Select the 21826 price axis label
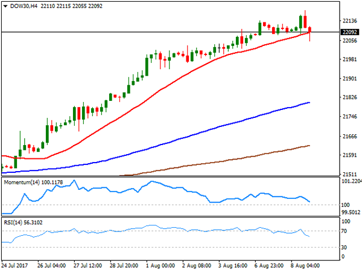This screenshot has height=272, width=362. (350, 97)
